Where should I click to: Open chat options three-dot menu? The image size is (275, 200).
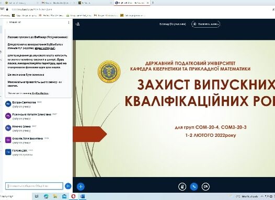tap(68, 22)
